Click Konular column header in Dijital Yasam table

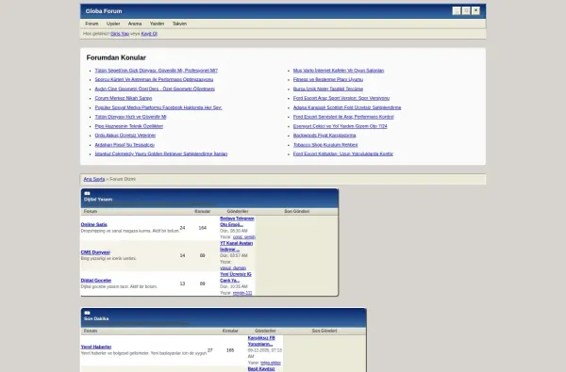tap(202, 211)
